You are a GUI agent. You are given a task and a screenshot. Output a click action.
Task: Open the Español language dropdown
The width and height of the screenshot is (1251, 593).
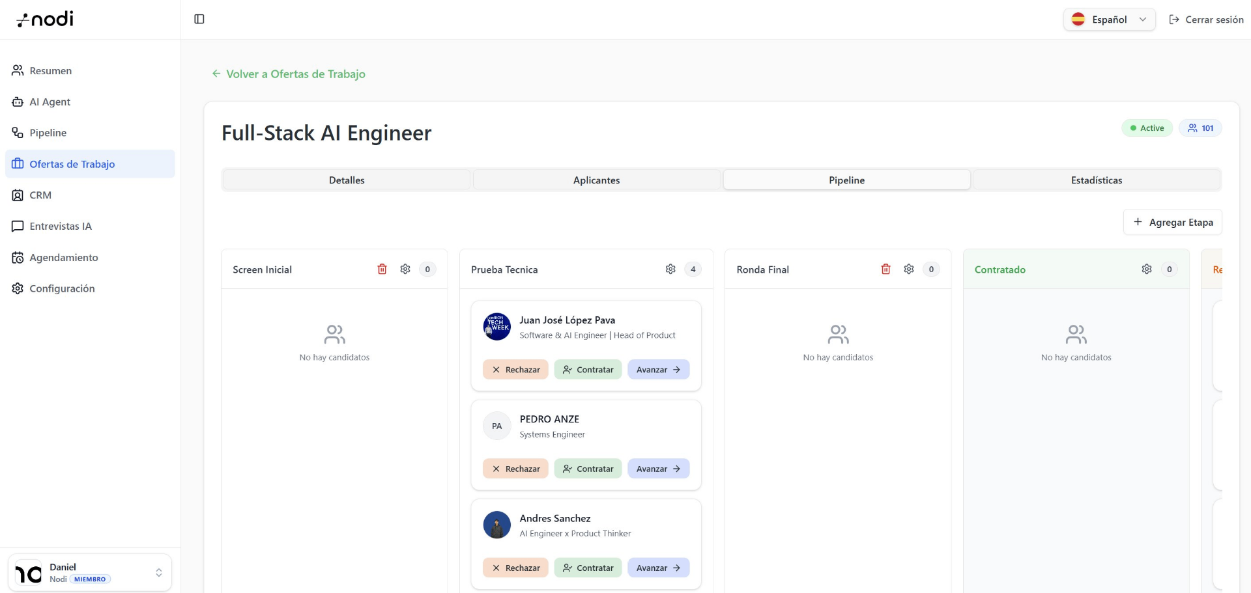pos(1109,20)
